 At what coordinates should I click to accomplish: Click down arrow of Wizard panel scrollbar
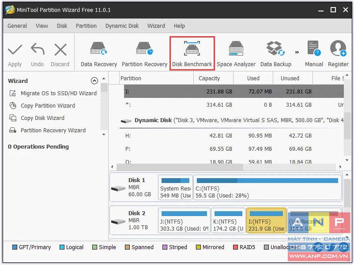[x=104, y=134]
